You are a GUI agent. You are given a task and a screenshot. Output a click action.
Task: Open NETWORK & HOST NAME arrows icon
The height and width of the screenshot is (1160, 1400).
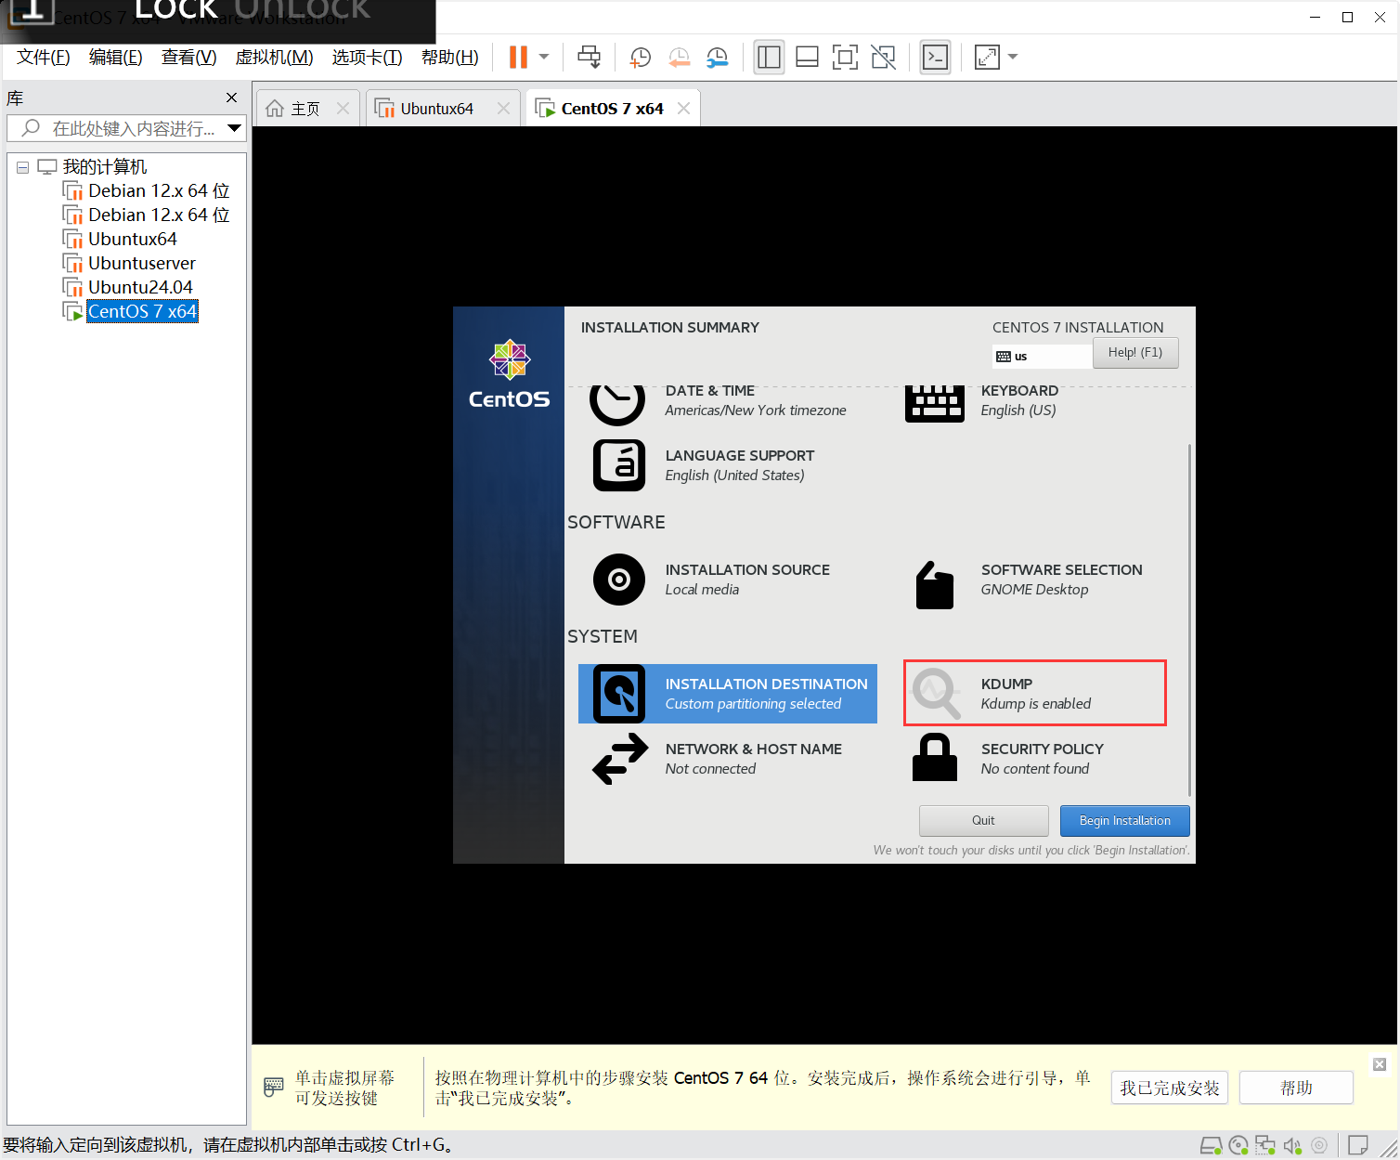620,759
